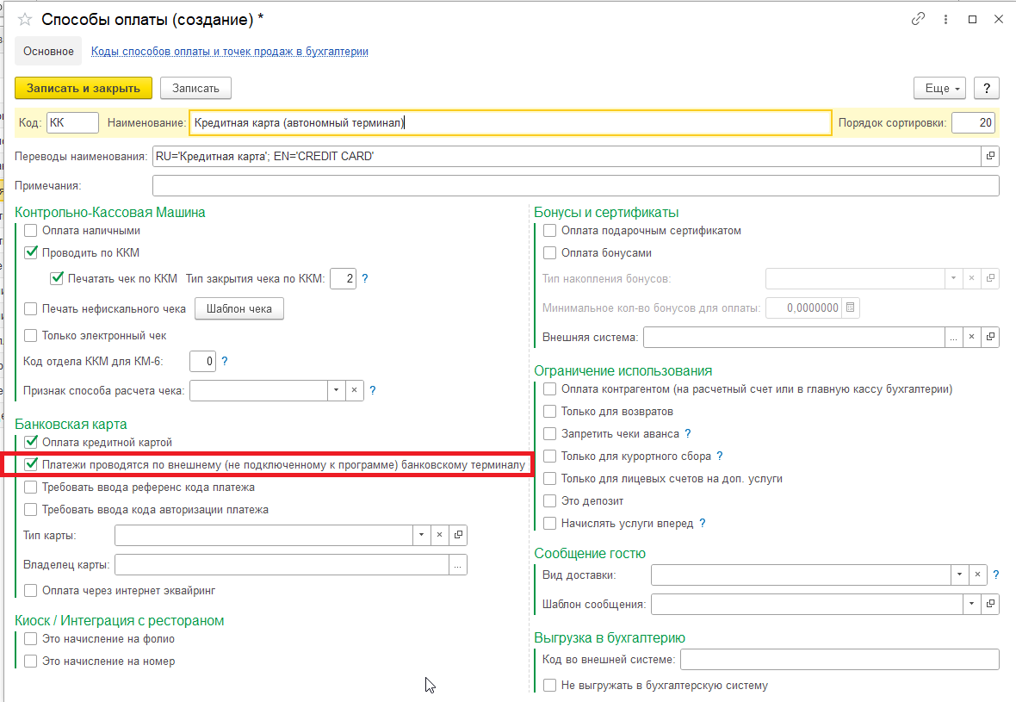
Task: Open the 'Еще' menu
Action: coord(939,88)
